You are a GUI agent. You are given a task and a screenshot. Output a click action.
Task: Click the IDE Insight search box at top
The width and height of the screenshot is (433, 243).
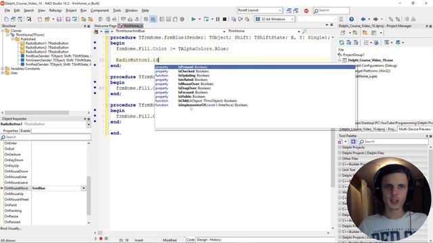[x=331, y=11]
